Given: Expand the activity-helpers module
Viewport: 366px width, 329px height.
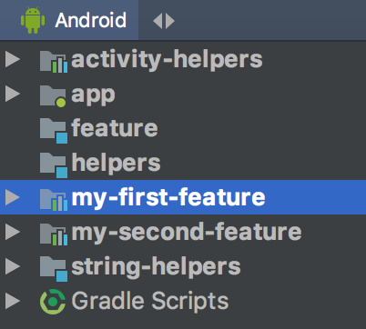Looking at the screenshot, I should point(13,59).
